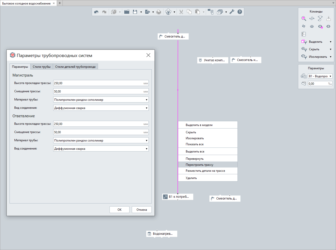Click the cloud sync icon
336x250 pixels.
point(168,12)
